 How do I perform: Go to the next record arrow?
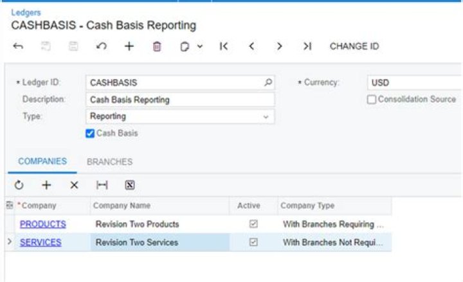pos(279,46)
